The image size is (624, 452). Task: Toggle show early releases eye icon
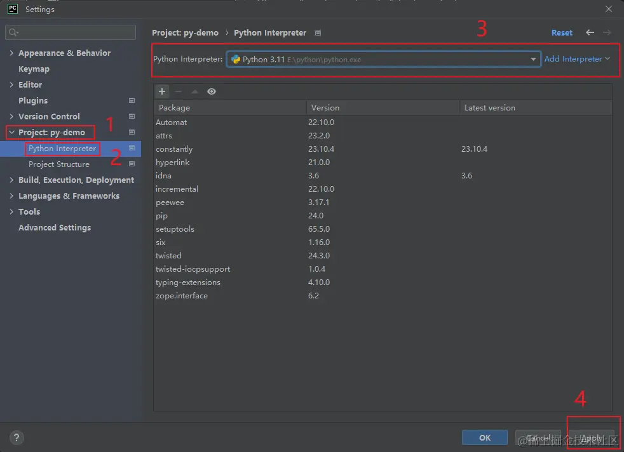click(212, 91)
